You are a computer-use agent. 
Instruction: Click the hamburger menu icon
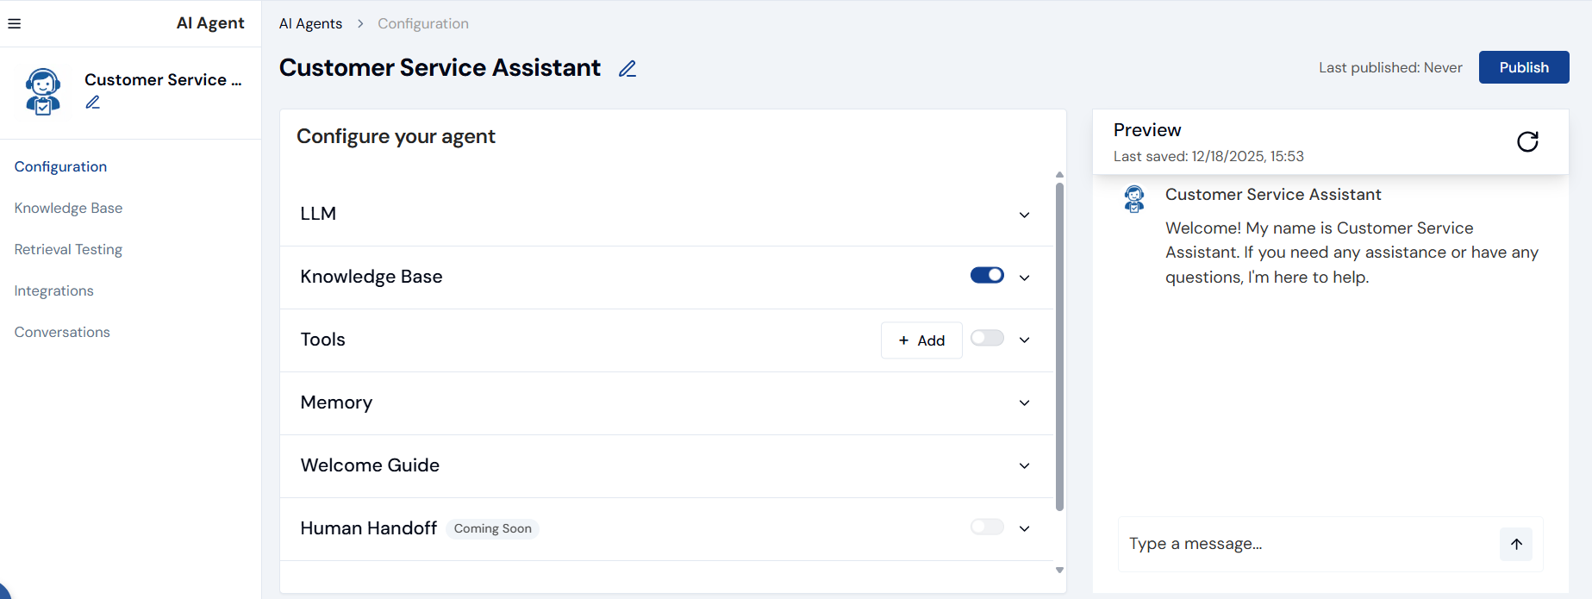[15, 24]
